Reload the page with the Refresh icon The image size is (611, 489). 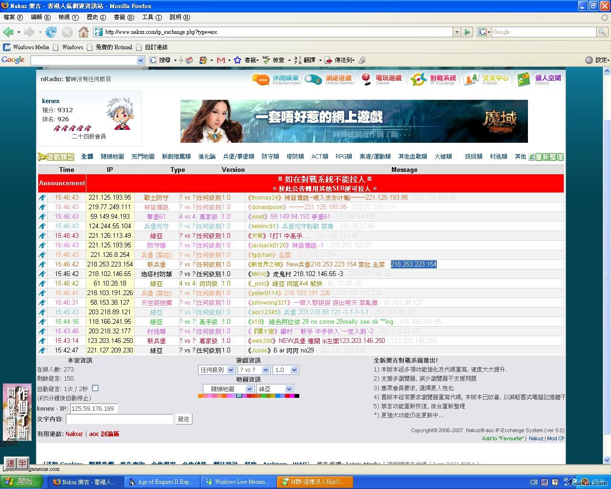tap(51, 32)
